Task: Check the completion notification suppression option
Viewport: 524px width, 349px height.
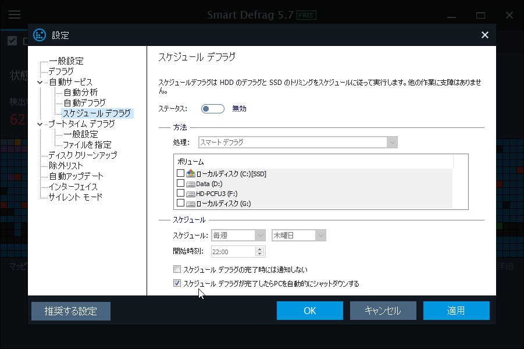Action: pyautogui.click(x=177, y=269)
